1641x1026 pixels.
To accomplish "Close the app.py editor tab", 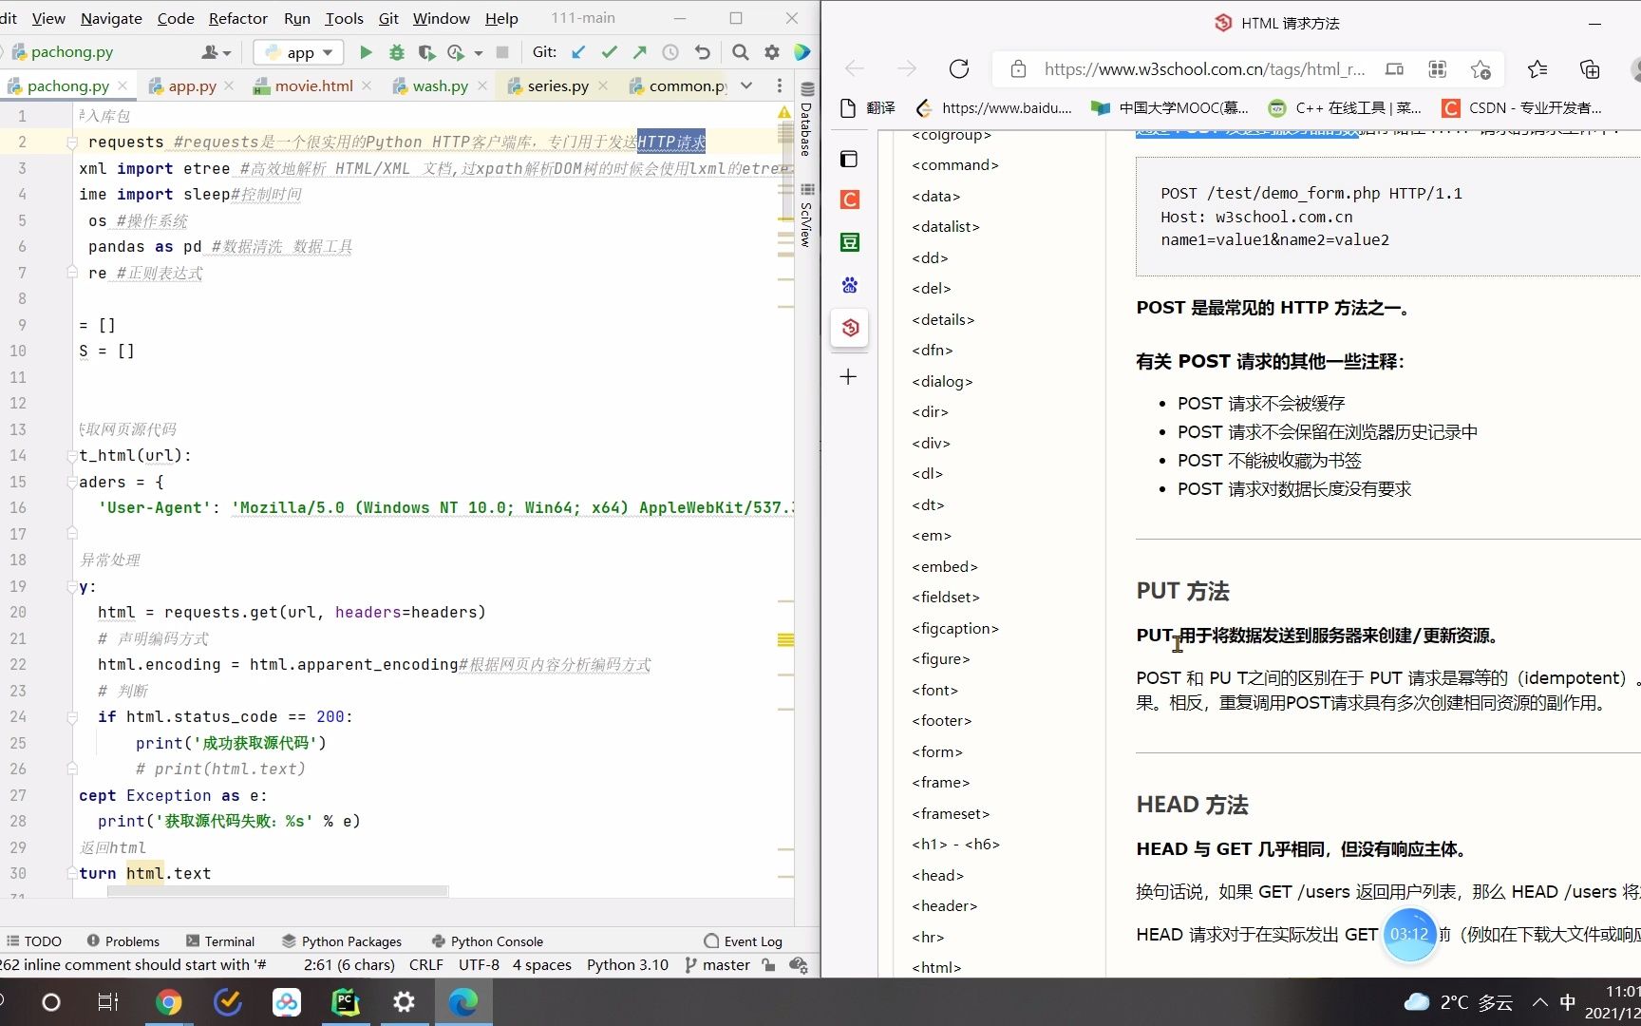I will point(229,85).
